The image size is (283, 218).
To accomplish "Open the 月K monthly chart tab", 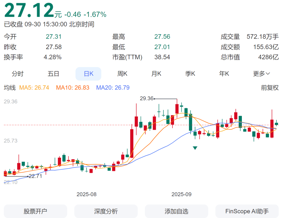I will click(x=156, y=74).
